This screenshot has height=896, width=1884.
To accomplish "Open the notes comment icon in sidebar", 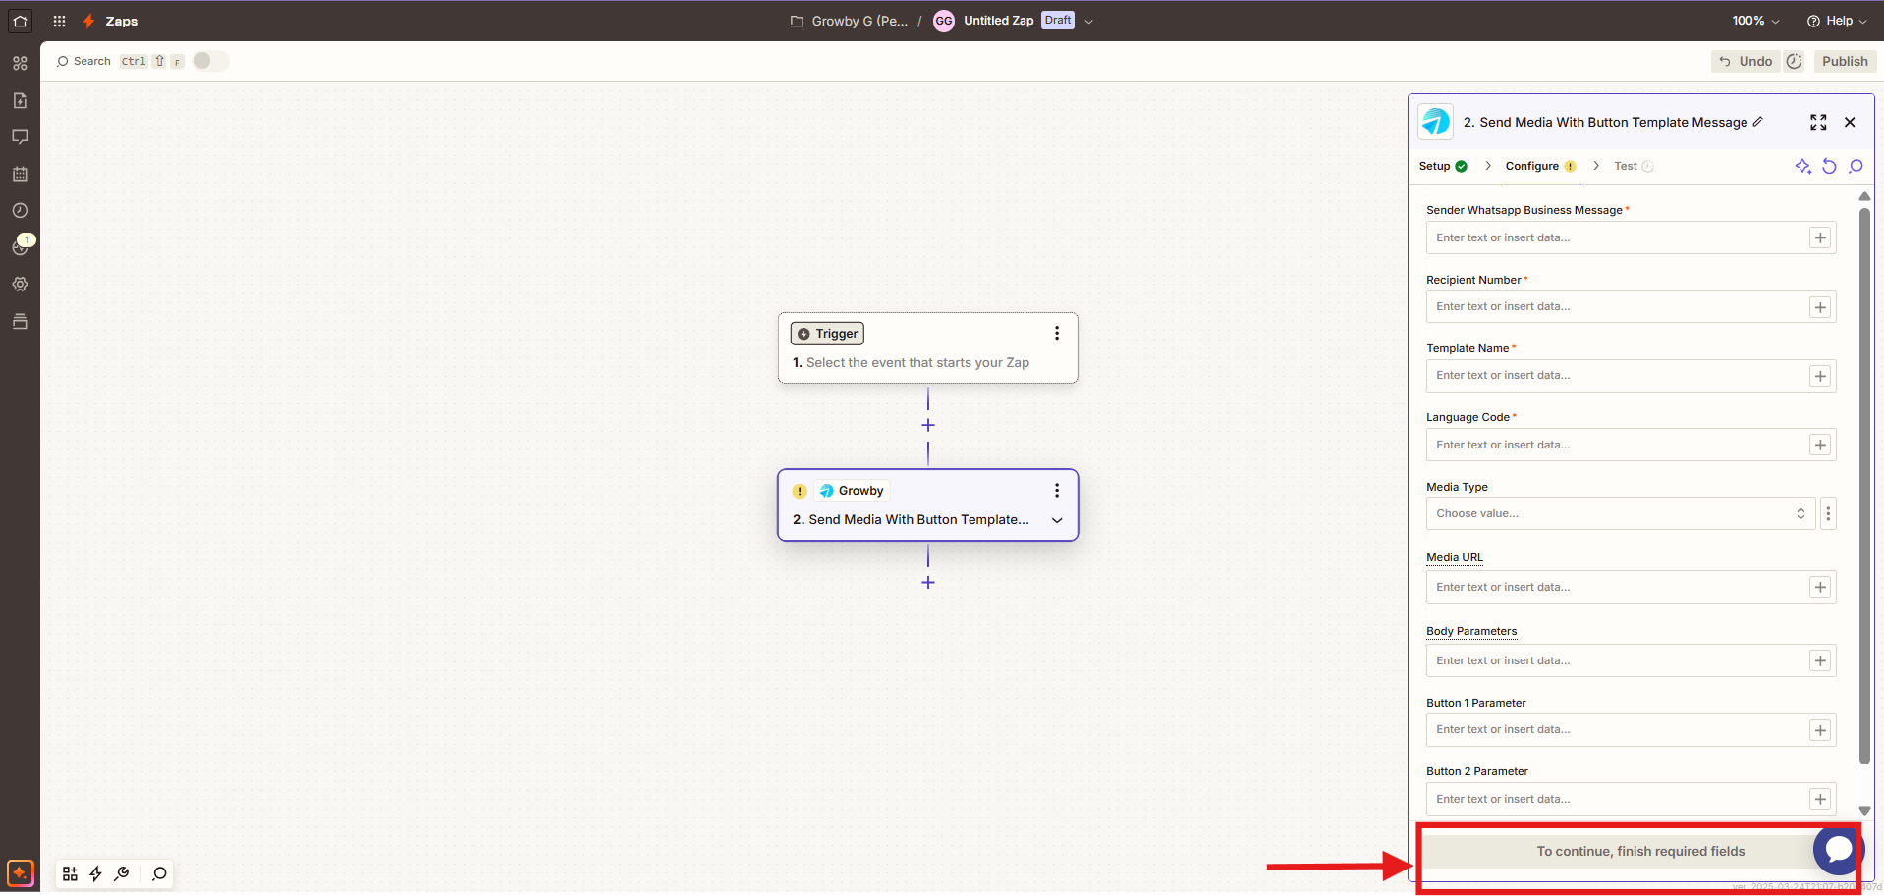I will point(20,136).
